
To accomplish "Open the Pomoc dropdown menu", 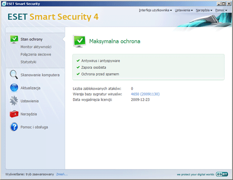I will (x=221, y=10).
